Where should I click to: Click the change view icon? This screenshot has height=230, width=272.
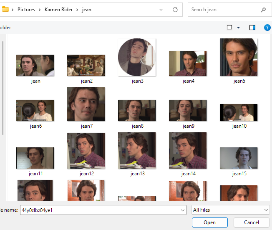tap(229, 28)
